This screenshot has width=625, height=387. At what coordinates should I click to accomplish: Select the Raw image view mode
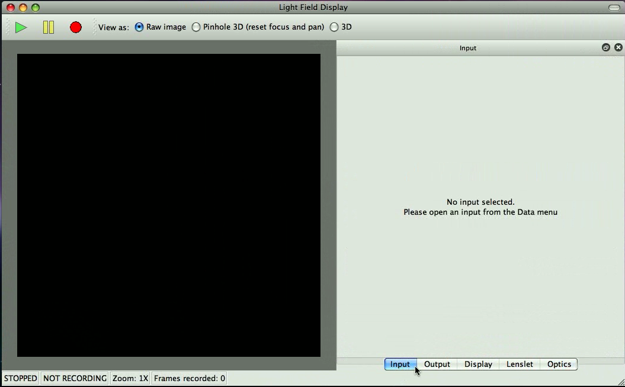139,27
